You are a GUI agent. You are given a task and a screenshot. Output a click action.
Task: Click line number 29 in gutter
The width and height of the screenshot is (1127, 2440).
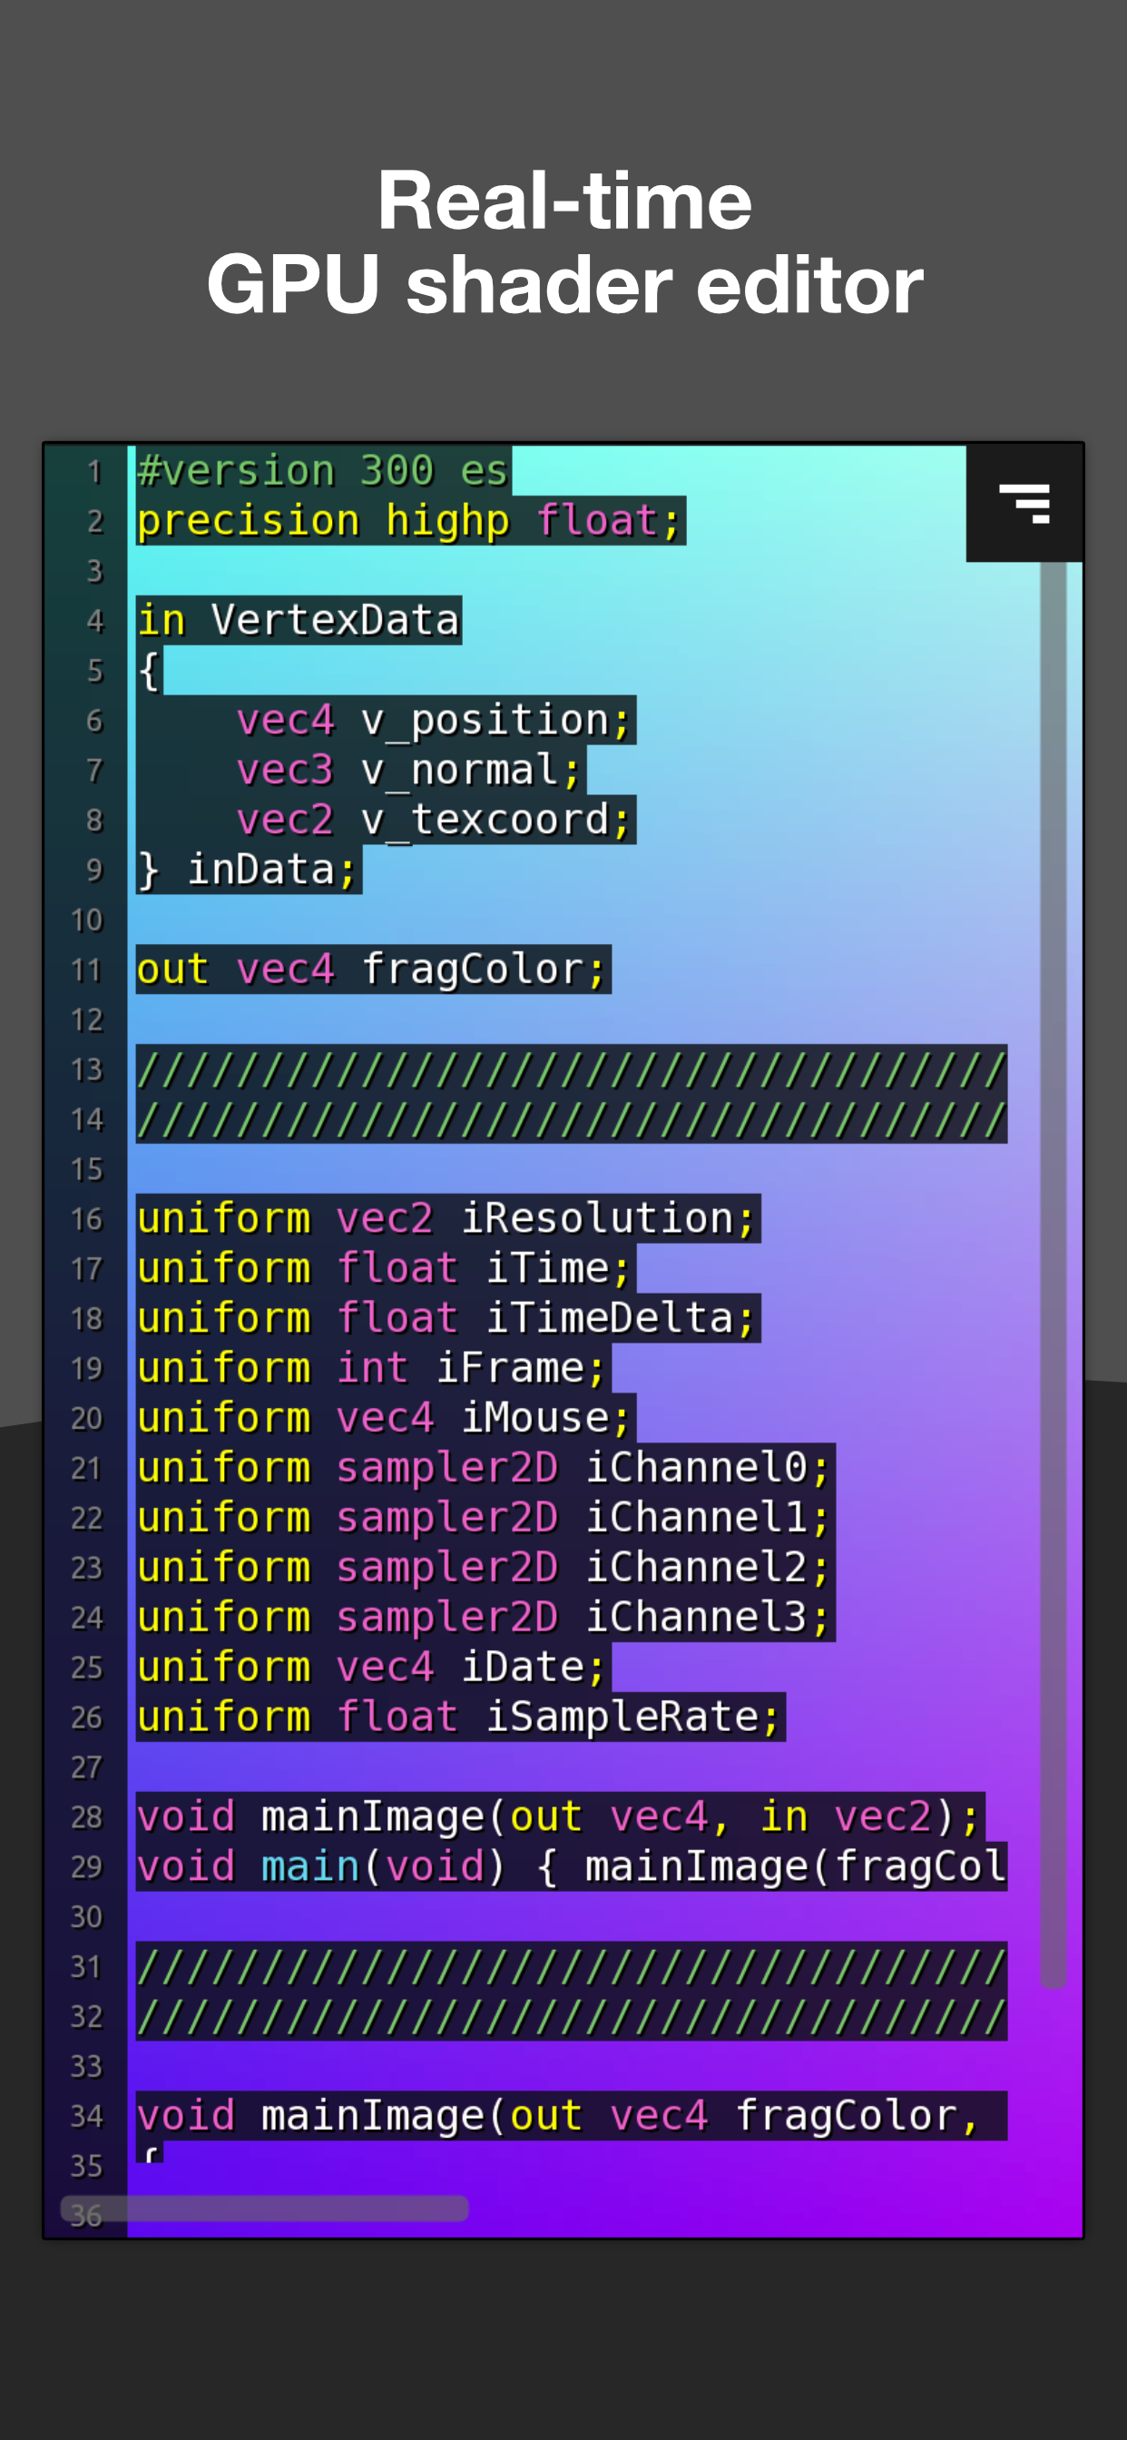pos(86,1867)
